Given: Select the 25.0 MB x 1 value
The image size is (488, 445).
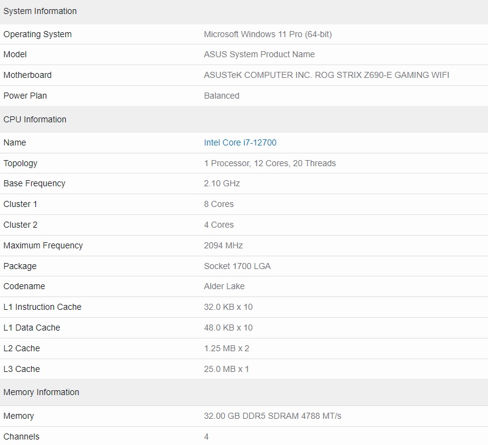Looking at the screenshot, I should [226, 369].
